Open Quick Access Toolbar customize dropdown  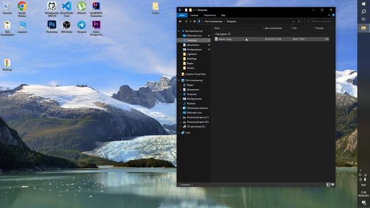[x=194, y=10]
